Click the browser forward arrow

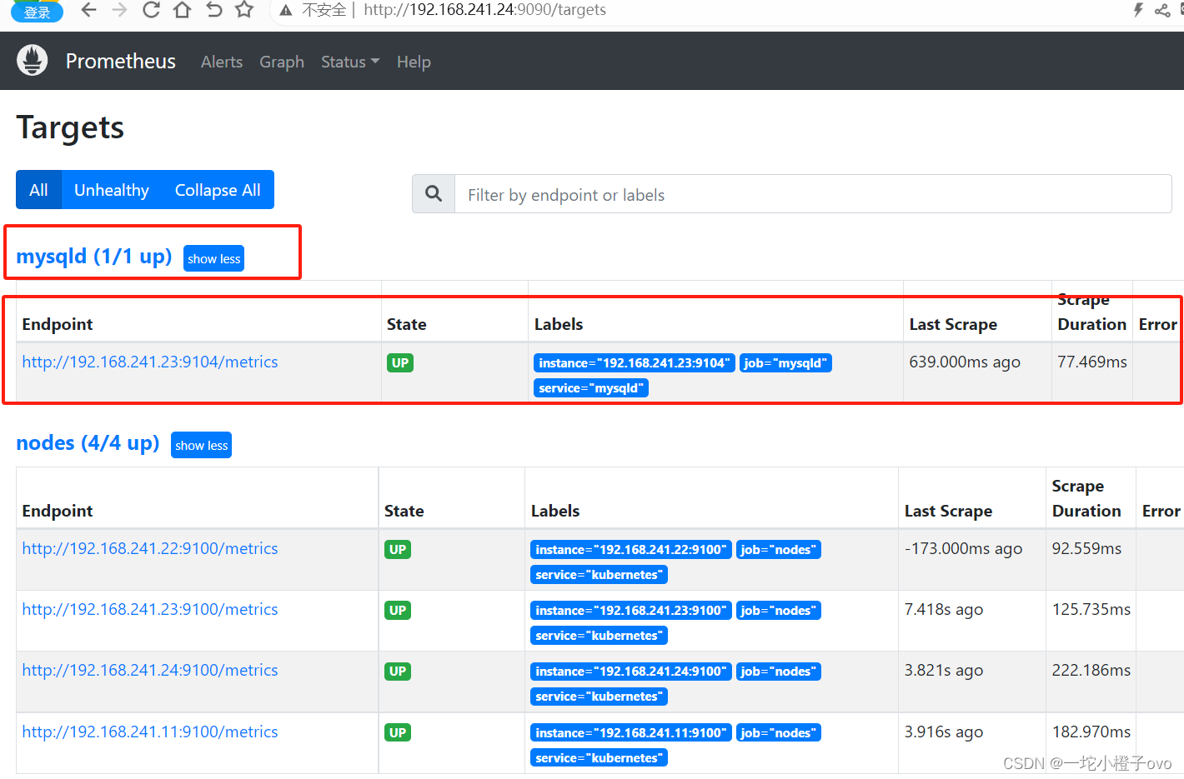pyautogui.click(x=119, y=10)
